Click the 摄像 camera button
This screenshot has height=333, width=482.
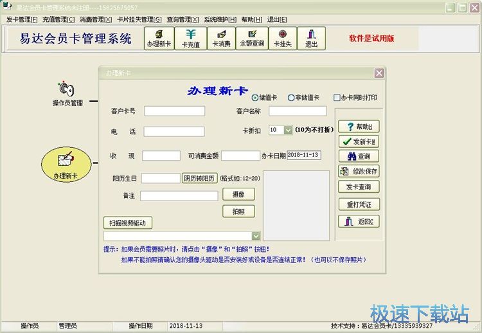click(238, 194)
